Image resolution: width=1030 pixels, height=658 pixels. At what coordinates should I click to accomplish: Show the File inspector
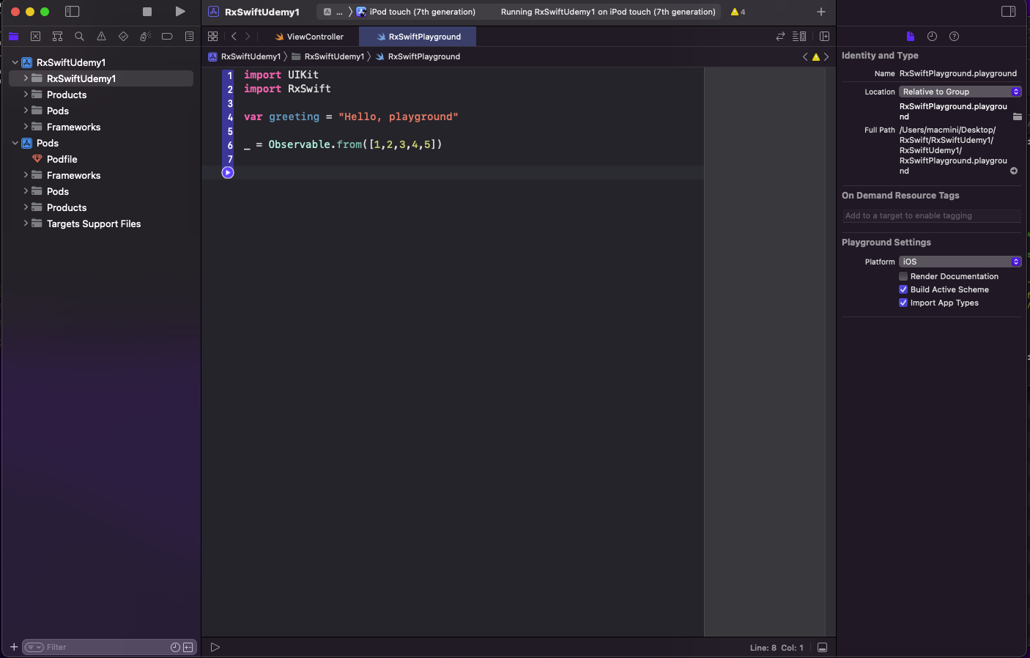click(x=910, y=36)
